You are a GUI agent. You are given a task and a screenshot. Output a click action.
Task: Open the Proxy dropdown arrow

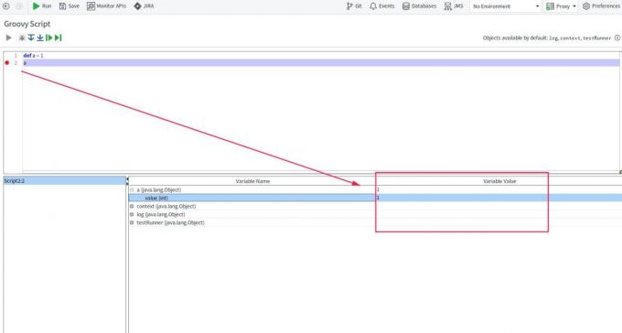pyautogui.click(x=574, y=6)
